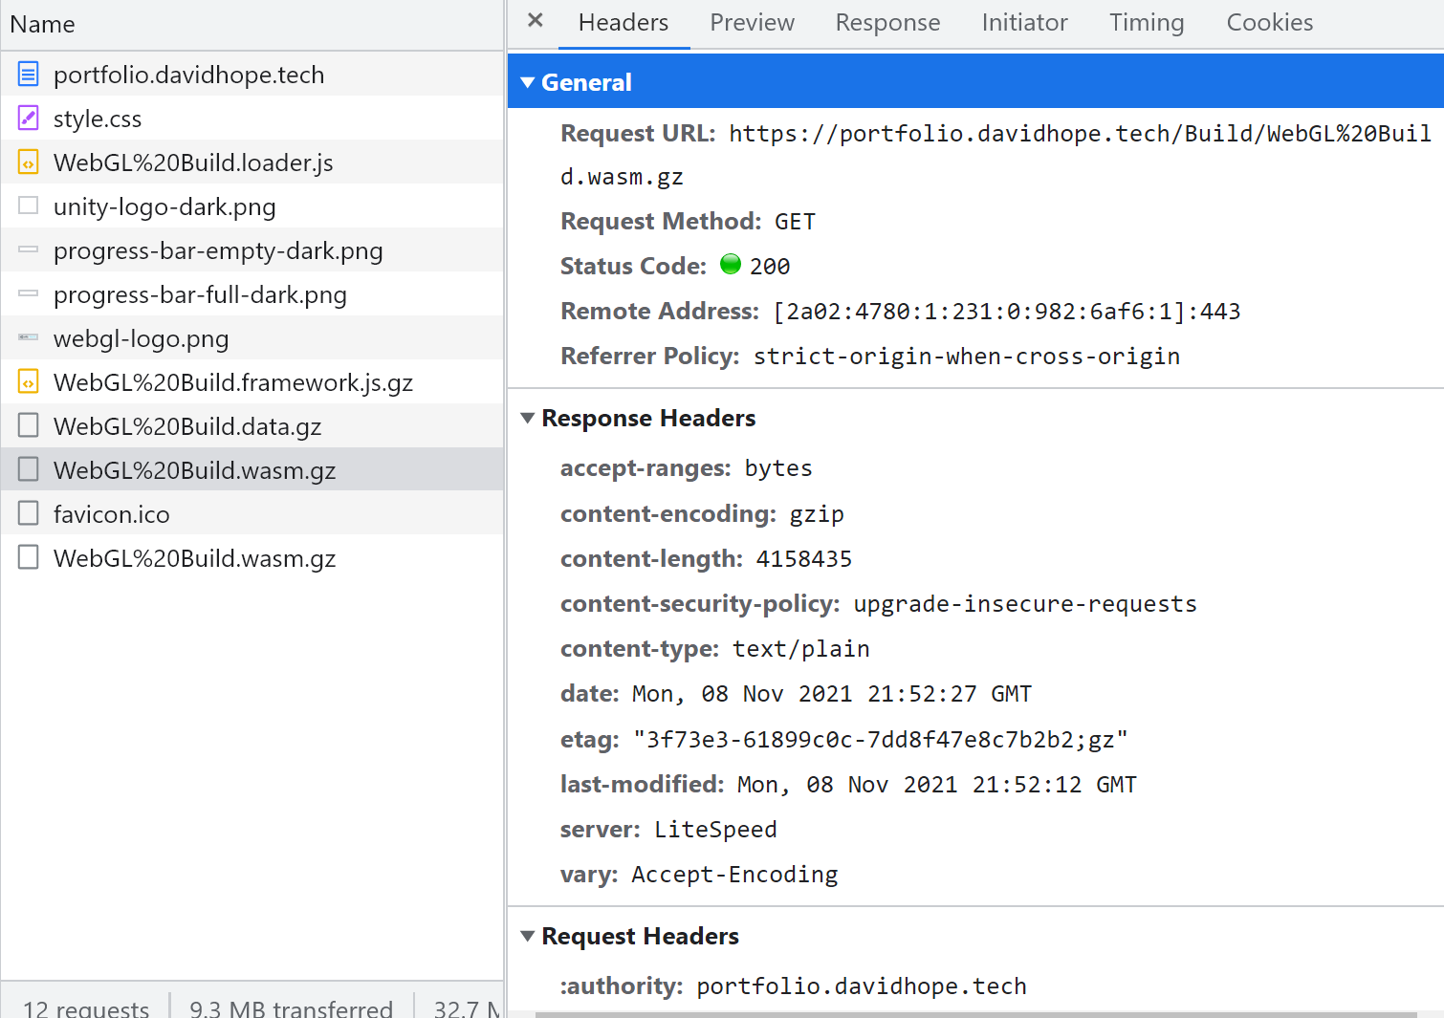
Task: Click the content-type value text/plain
Action: tap(801, 649)
